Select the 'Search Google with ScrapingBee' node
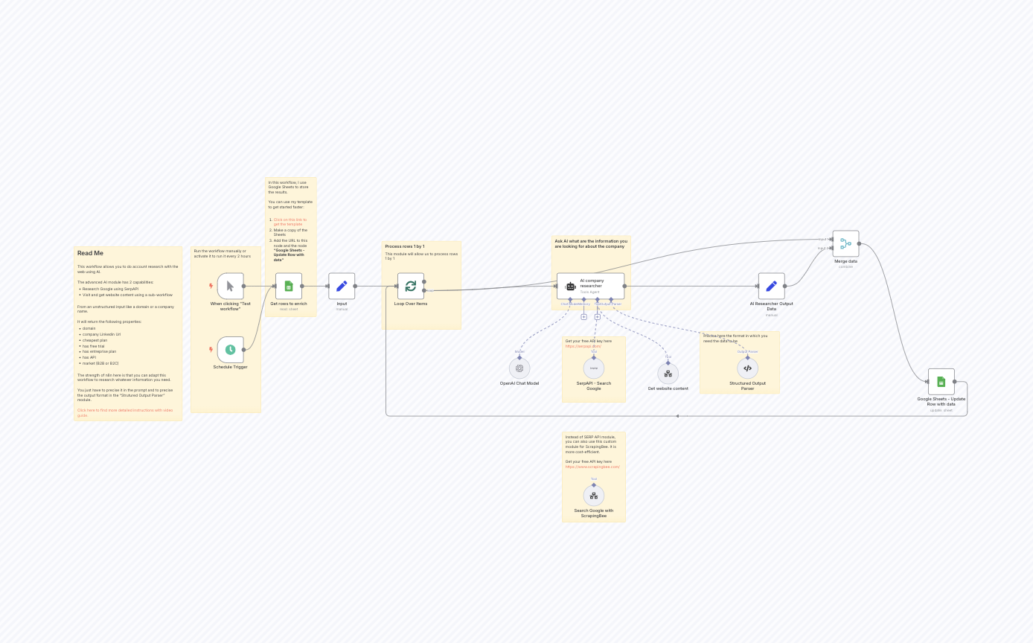1033x643 pixels. pos(594,496)
